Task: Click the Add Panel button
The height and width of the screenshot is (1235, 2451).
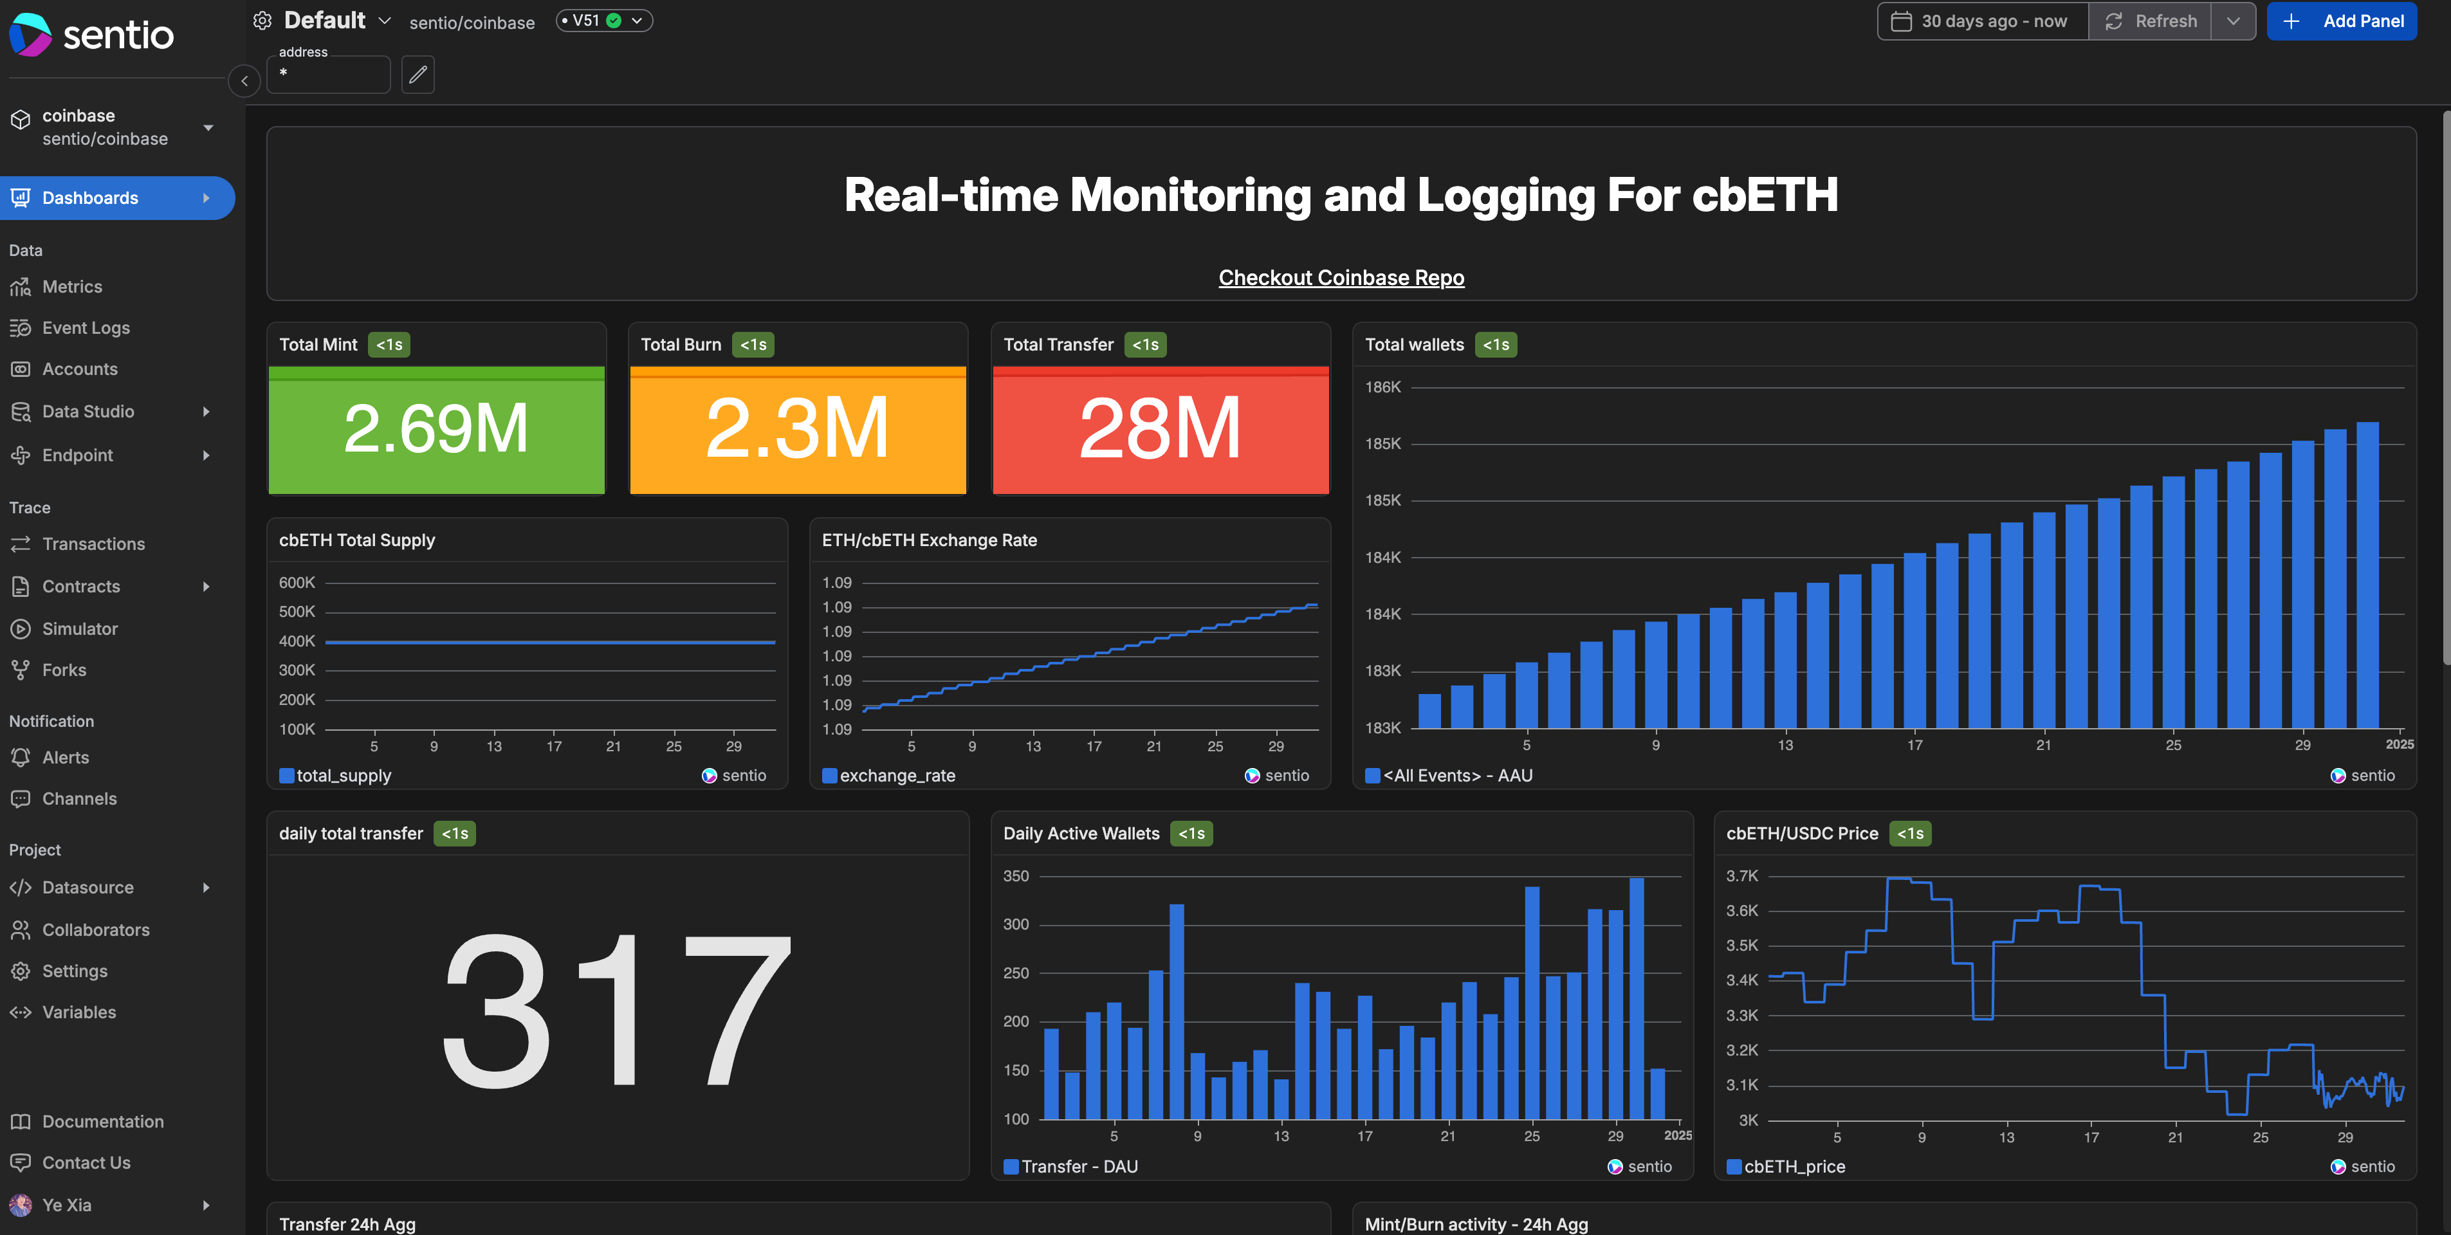Action: click(x=2342, y=21)
